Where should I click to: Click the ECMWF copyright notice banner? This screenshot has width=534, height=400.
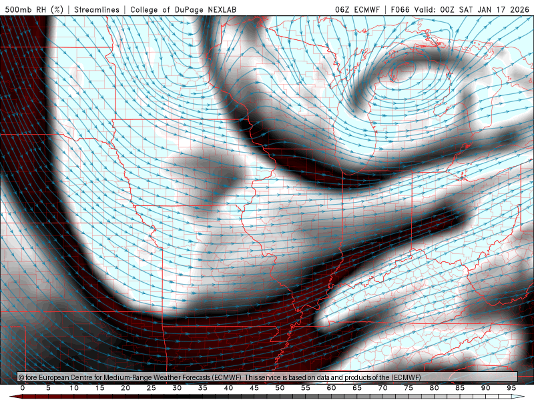268,377
